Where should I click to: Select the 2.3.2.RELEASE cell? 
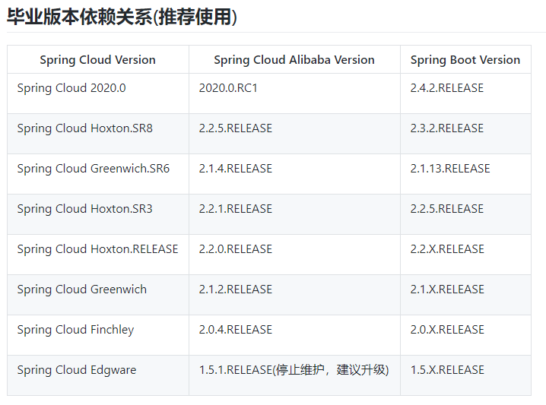point(465,134)
